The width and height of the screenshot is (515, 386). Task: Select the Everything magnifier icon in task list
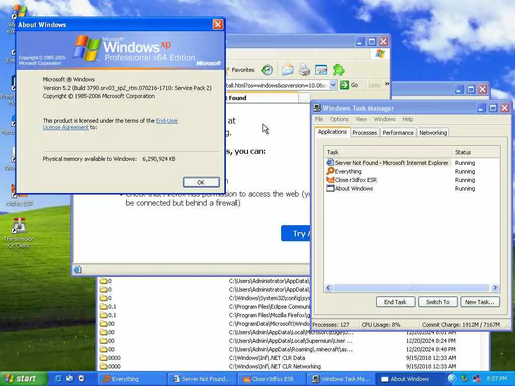pos(330,171)
